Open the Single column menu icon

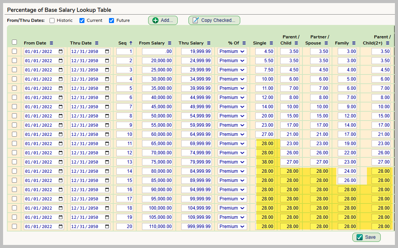[271, 43]
